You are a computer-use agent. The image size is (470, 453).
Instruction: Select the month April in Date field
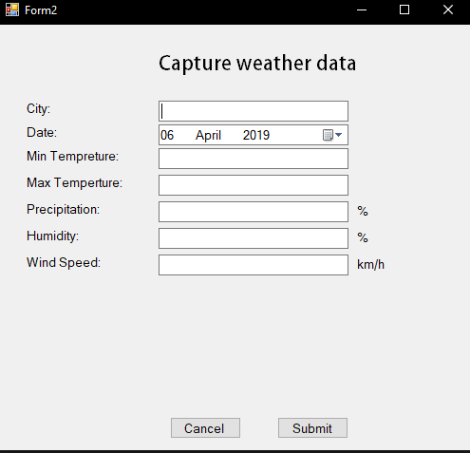(208, 136)
